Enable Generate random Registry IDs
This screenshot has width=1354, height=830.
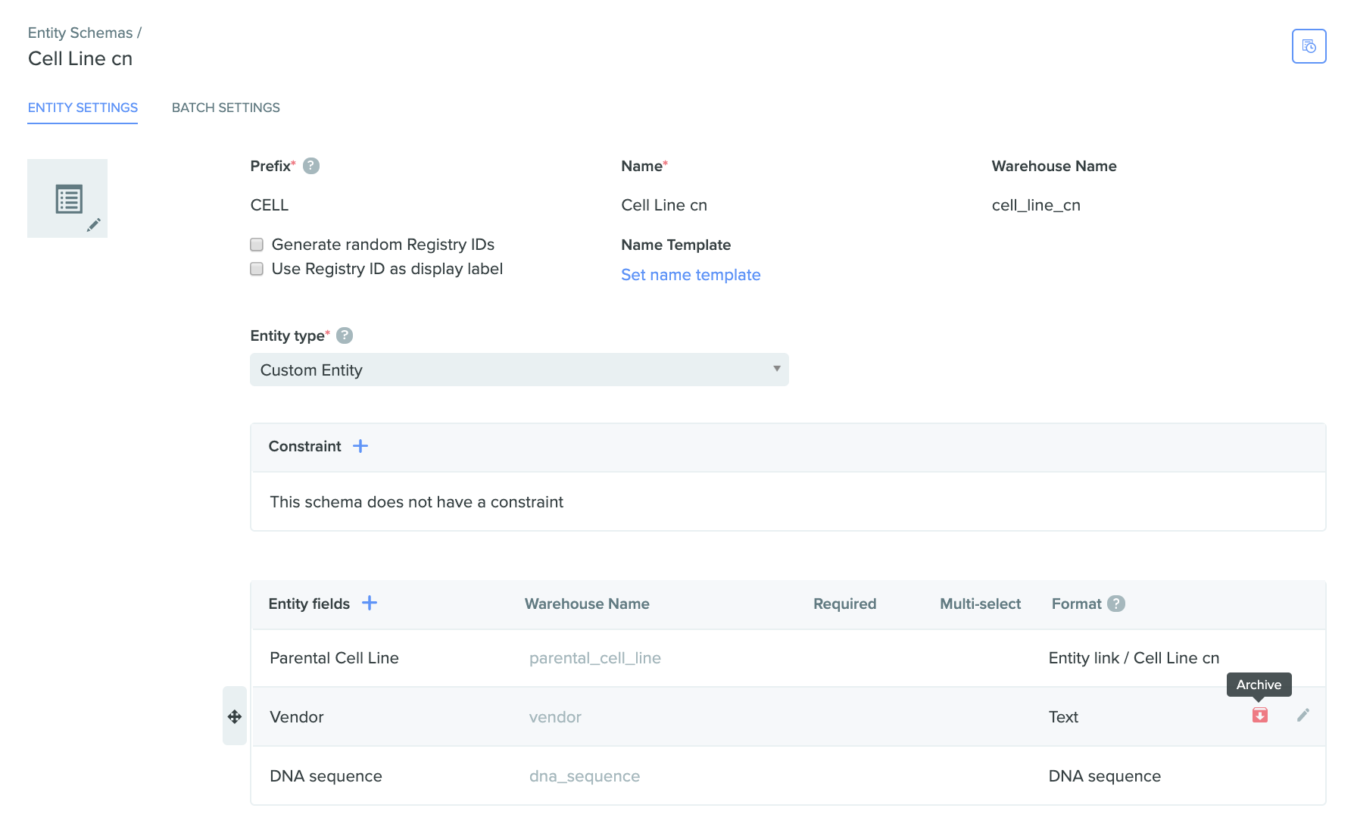click(257, 245)
